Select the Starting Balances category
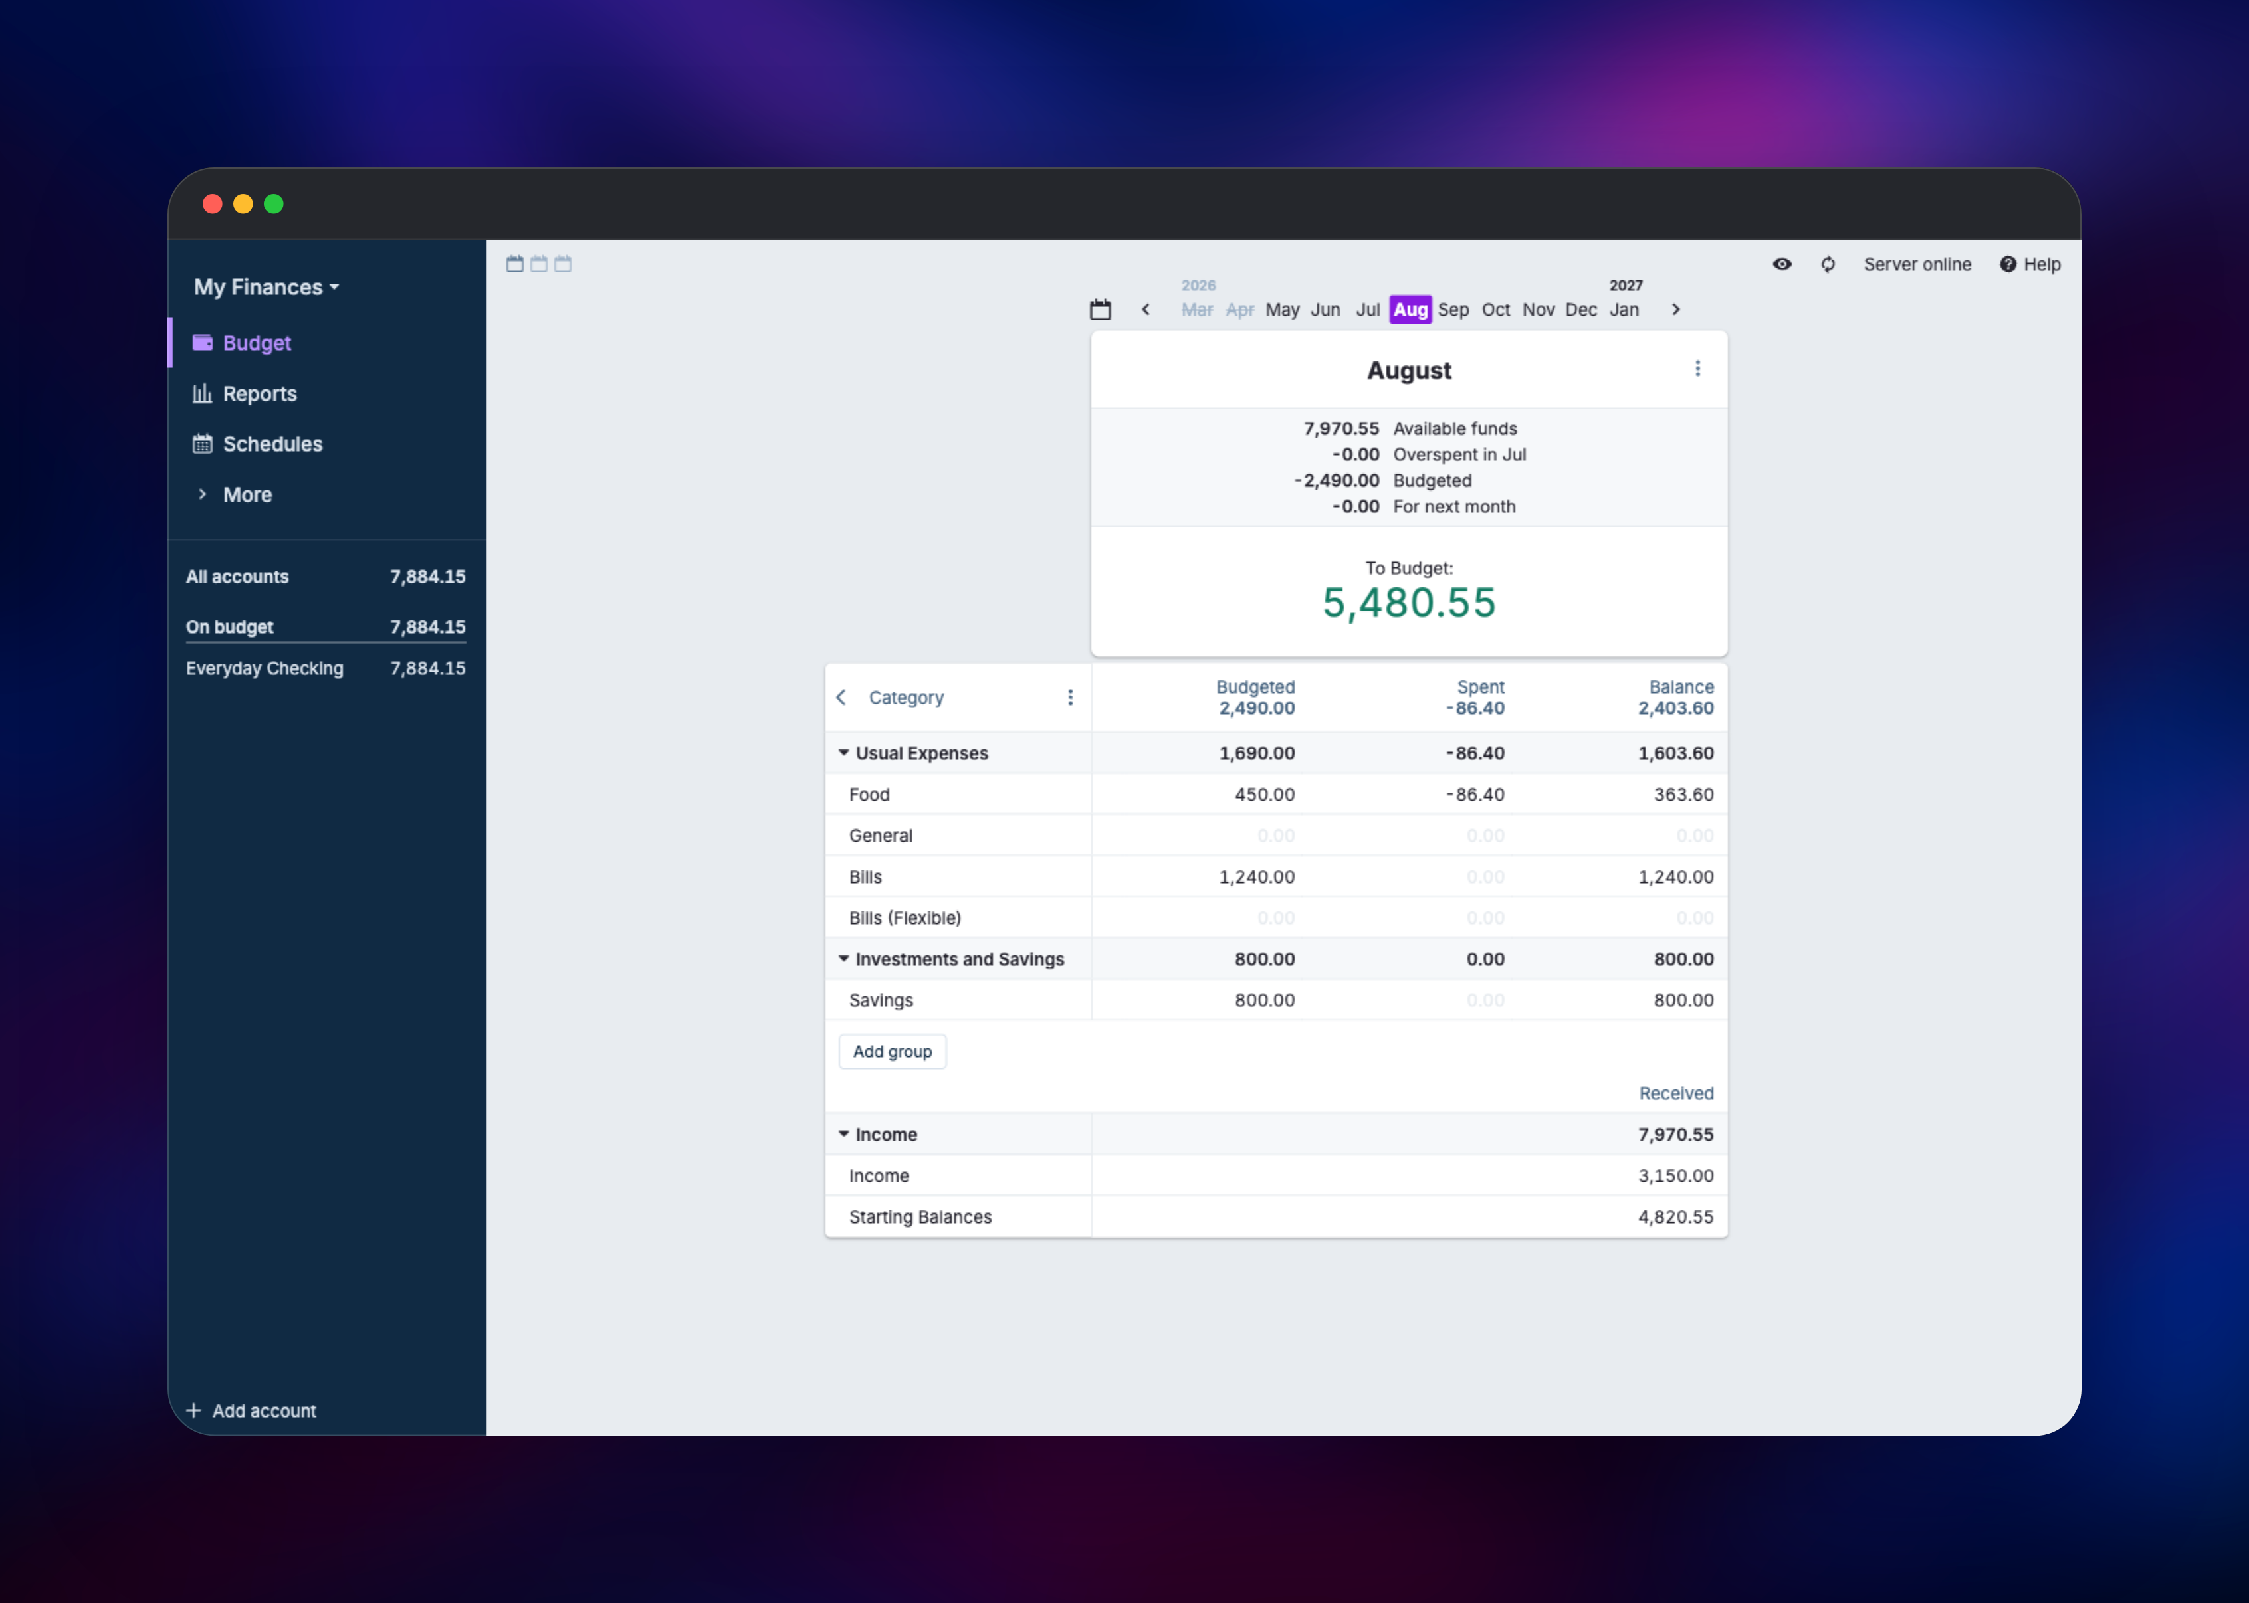2249x1603 pixels. pyautogui.click(x=920, y=1217)
